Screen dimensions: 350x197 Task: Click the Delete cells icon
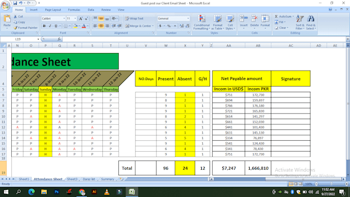[254, 19]
